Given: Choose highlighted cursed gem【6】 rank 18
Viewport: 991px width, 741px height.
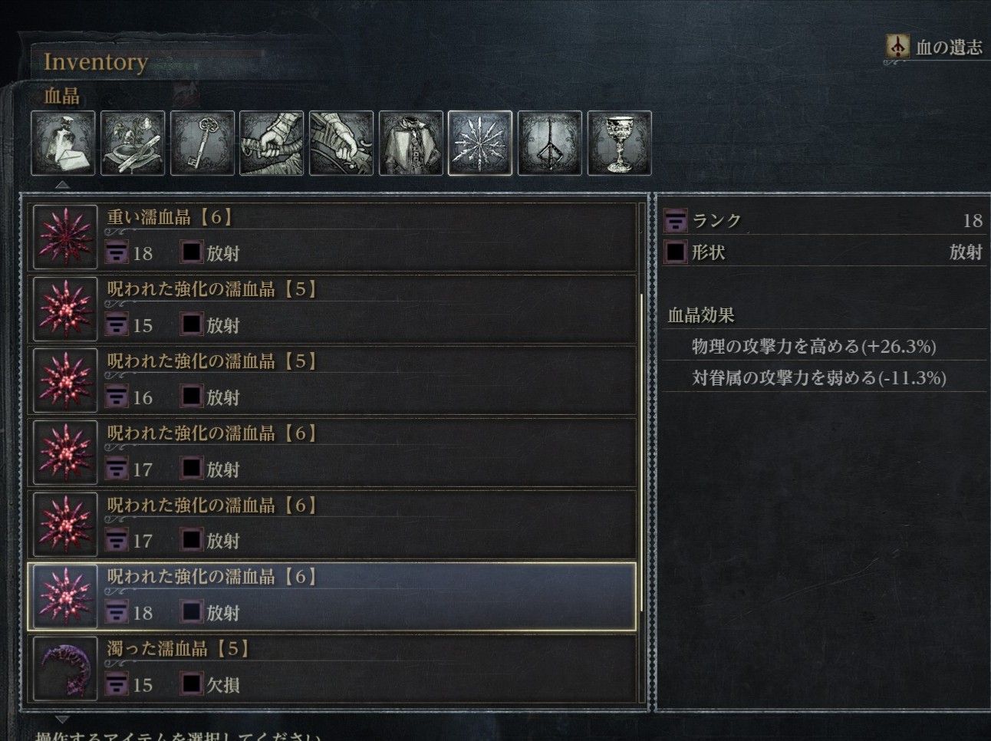Looking at the screenshot, I should pyautogui.click(x=332, y=597).
